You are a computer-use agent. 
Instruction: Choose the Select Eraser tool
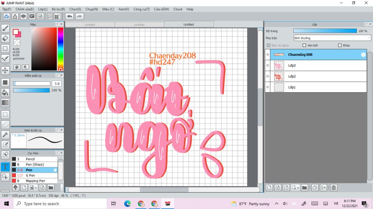5,155
